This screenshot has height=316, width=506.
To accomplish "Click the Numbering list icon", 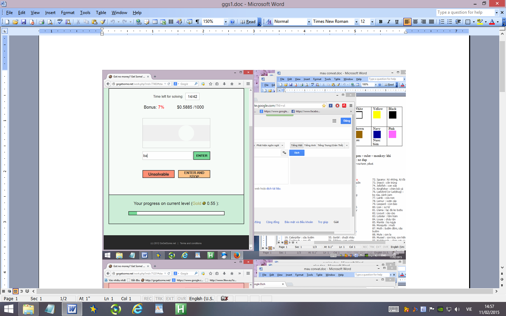I will pyautogui.click(x=442, y=22).
